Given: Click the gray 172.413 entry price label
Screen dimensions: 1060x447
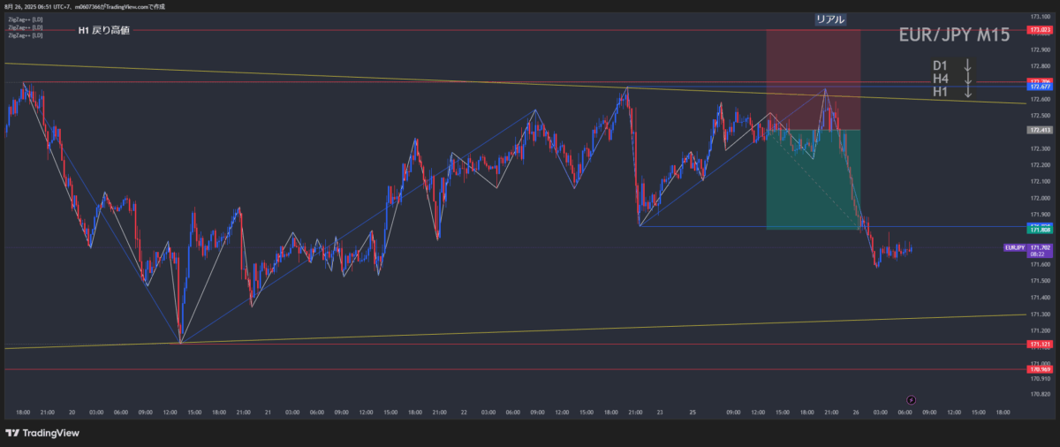Looking at the screenshot, I should coord(1039,130).
